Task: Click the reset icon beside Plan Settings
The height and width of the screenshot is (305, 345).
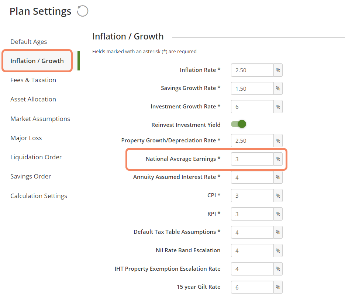Action: (x=82, y=11)
